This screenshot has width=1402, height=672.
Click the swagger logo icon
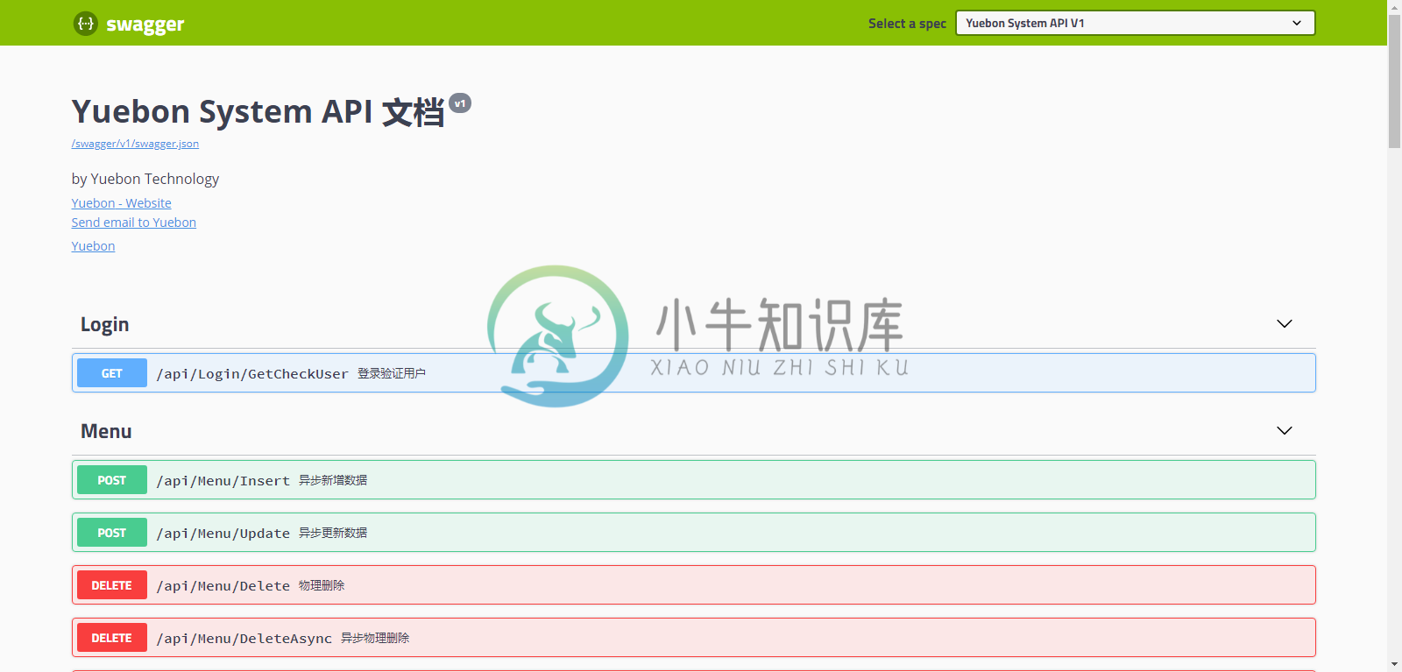(85, 24)
